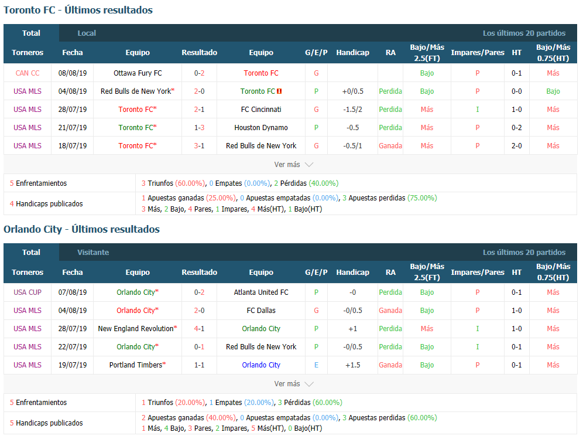Viewport: 583px width, 439px height.
Task: Expand Ver más under the Orlando City table
Action: (294, 384)
